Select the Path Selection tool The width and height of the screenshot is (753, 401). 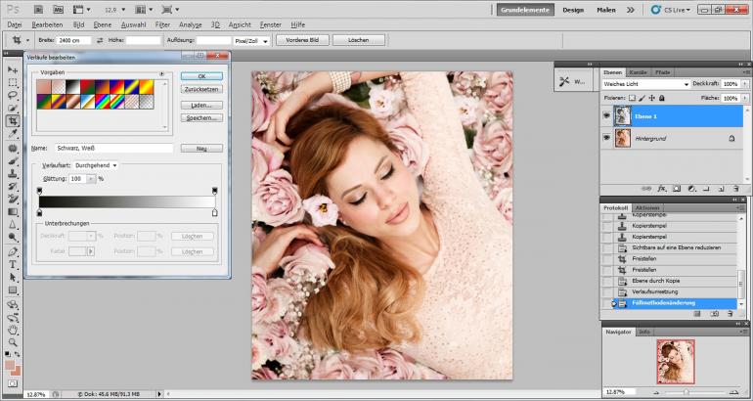point(13,278)
